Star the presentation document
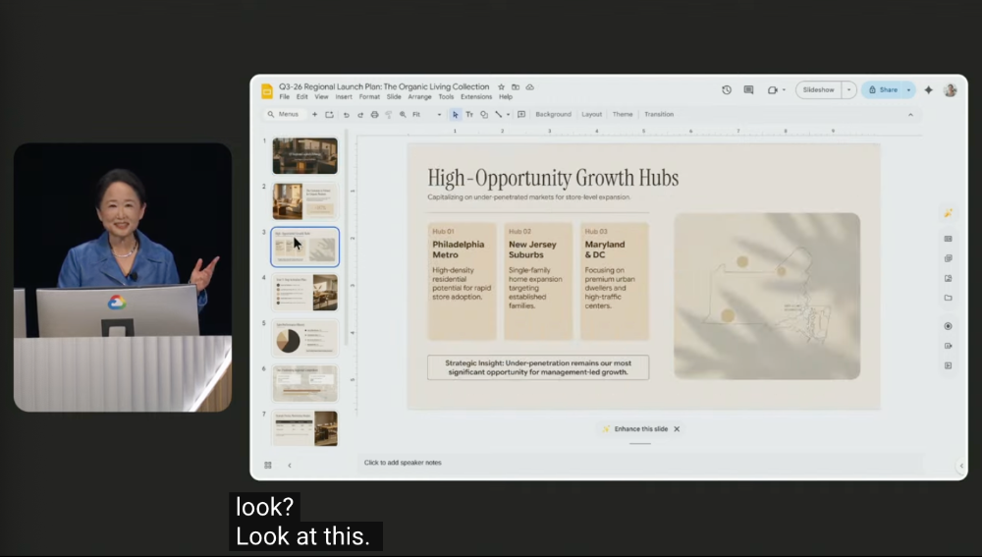 click(x=501, y=86)
